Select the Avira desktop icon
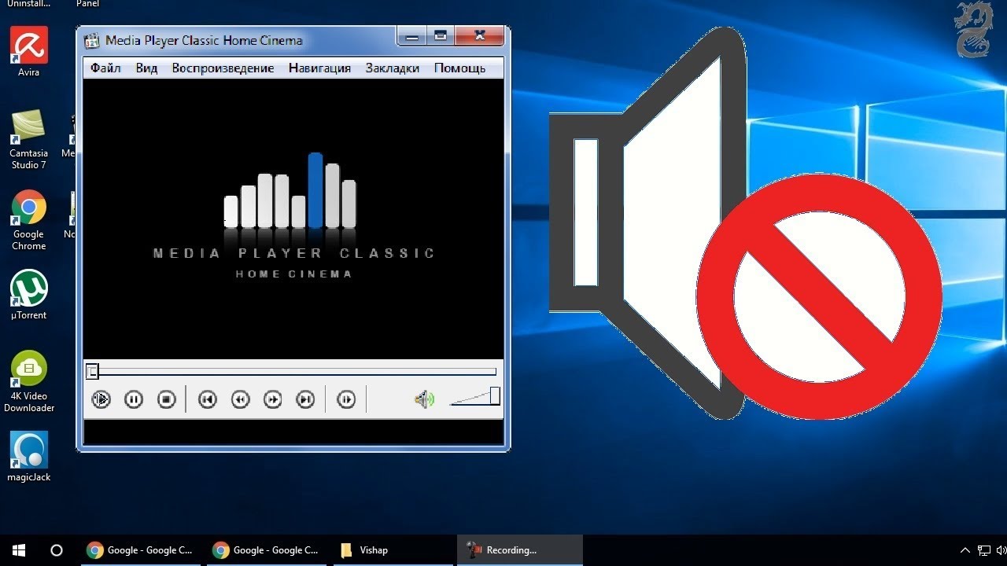The width and height of the screenshot is (1007, 566). (x=29, y=52)
